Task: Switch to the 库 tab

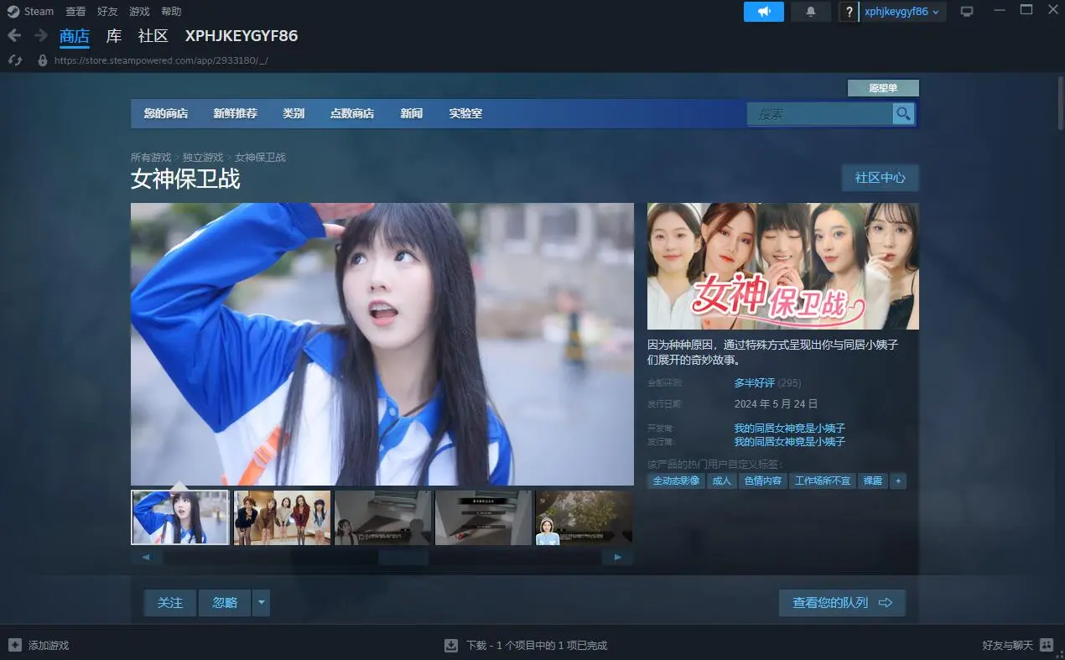Action: 114,36
